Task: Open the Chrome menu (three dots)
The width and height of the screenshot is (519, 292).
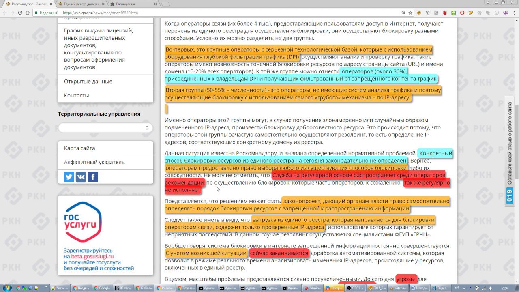Action: click(515, 13)
